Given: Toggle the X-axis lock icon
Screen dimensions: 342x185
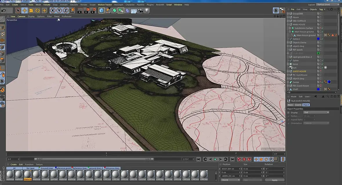Looking at the screenshot, I should 52,10.
